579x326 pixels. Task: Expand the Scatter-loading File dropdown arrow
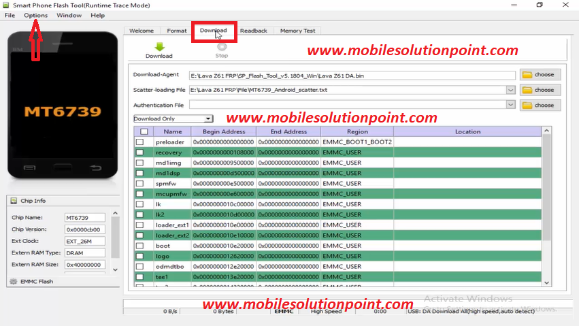coord(510,90)
